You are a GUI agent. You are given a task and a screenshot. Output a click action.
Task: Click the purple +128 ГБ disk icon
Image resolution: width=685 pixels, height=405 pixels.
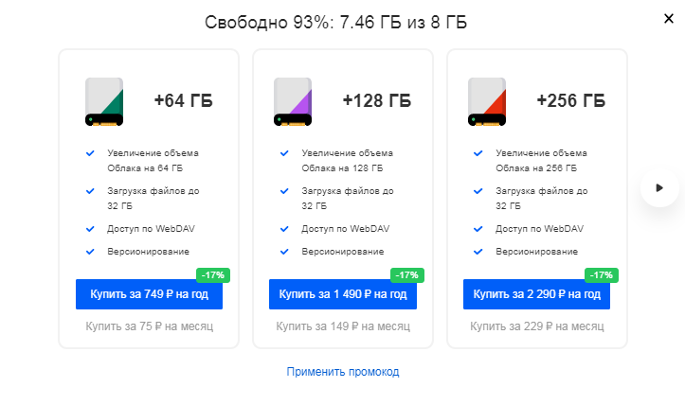pyautogui.click(x=293, y=101)
